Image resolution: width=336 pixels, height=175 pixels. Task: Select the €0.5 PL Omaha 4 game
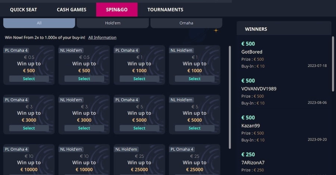(29, 79)
